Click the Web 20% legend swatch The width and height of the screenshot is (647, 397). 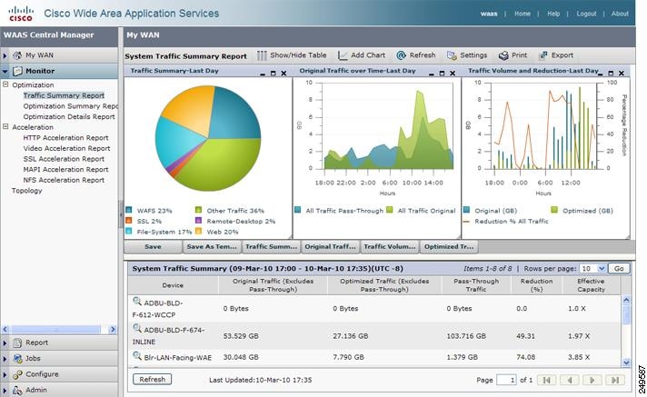coord(198,231)
